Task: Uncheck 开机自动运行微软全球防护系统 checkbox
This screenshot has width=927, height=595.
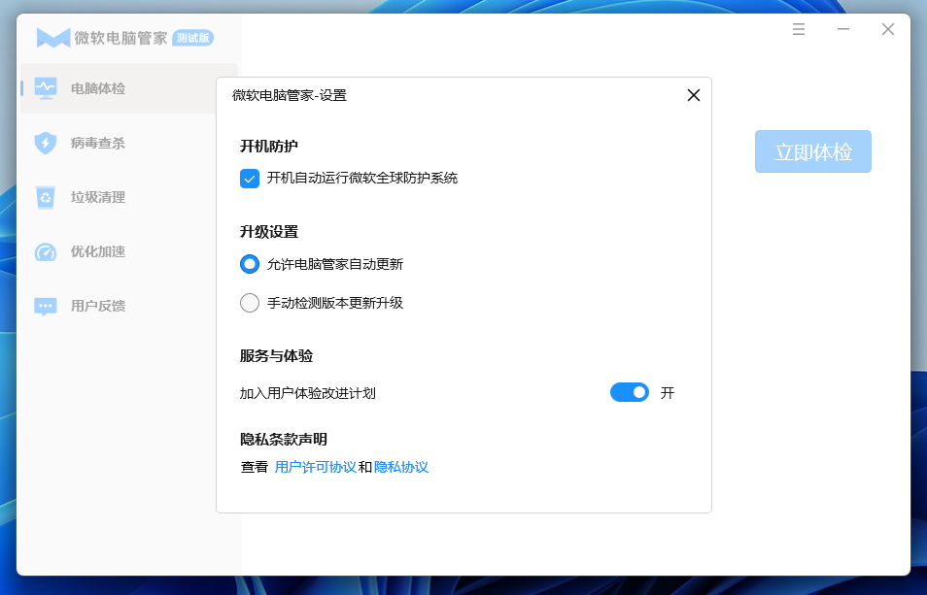Action: point(250,179)
